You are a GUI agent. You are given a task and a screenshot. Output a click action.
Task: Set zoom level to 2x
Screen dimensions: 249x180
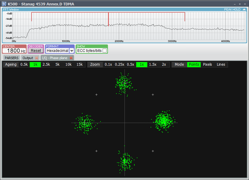(164, 64)
